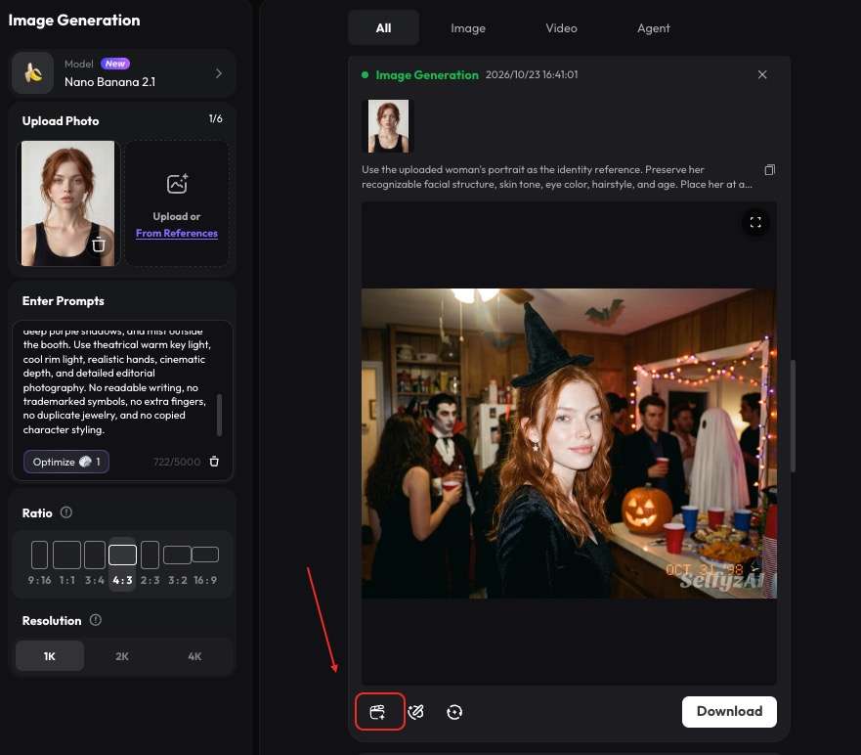Click the results panel scrollbar
861x755 pixels.
793,416
